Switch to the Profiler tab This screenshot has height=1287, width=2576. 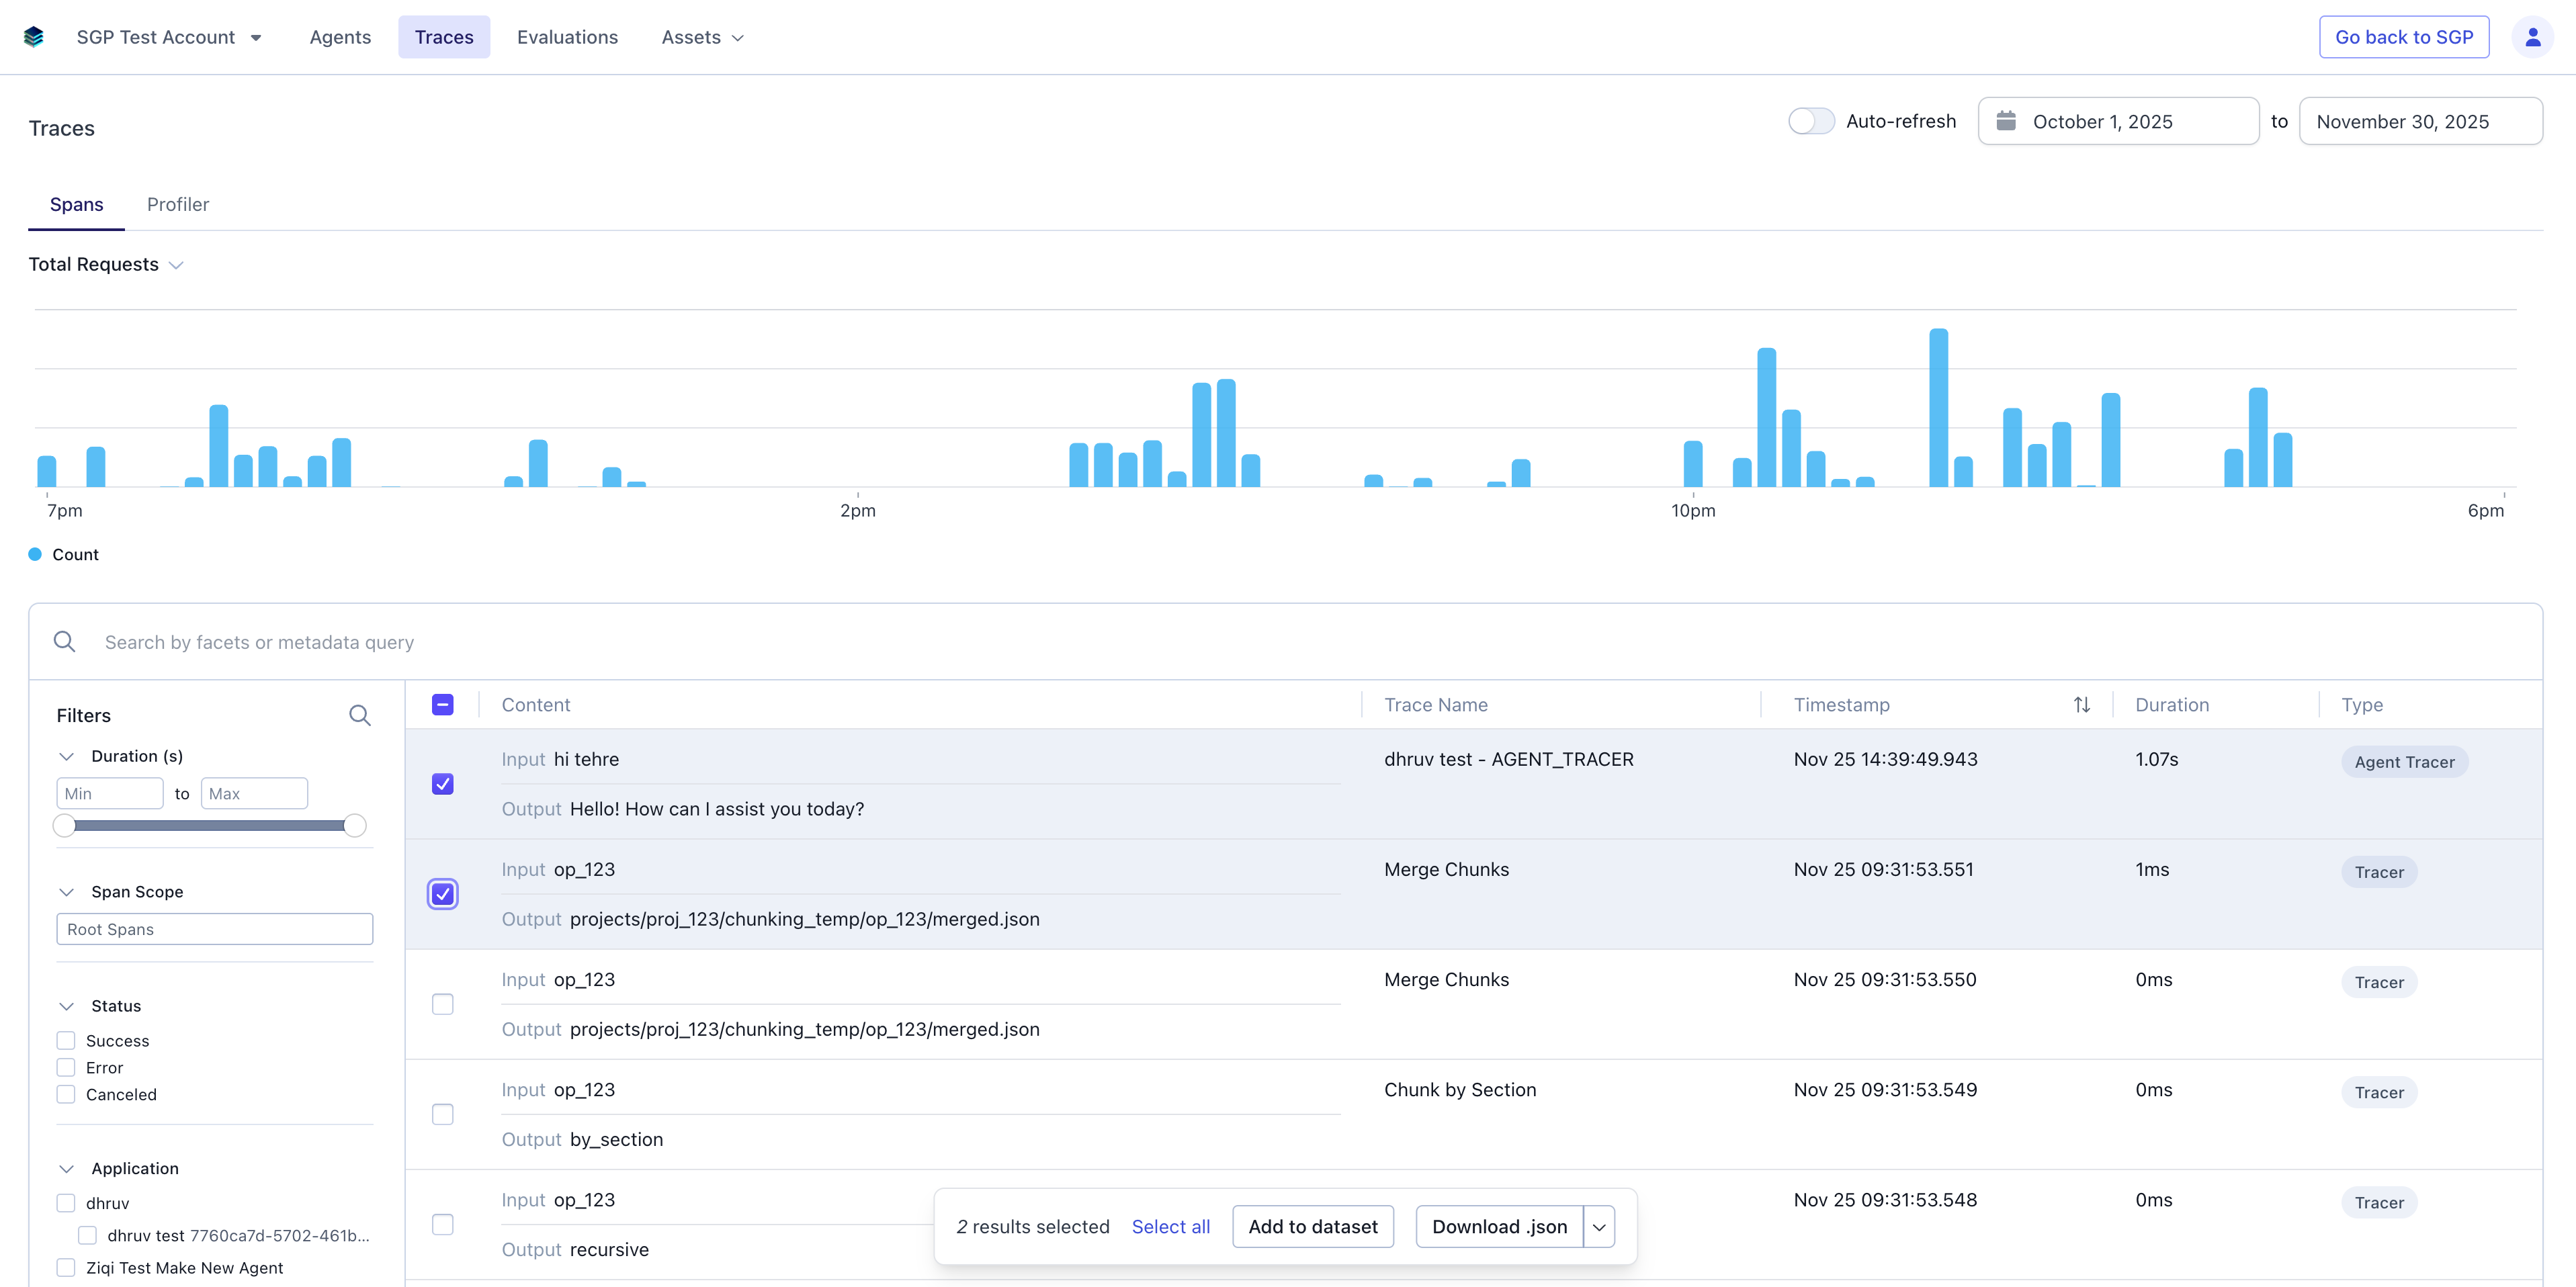[178, 204]
